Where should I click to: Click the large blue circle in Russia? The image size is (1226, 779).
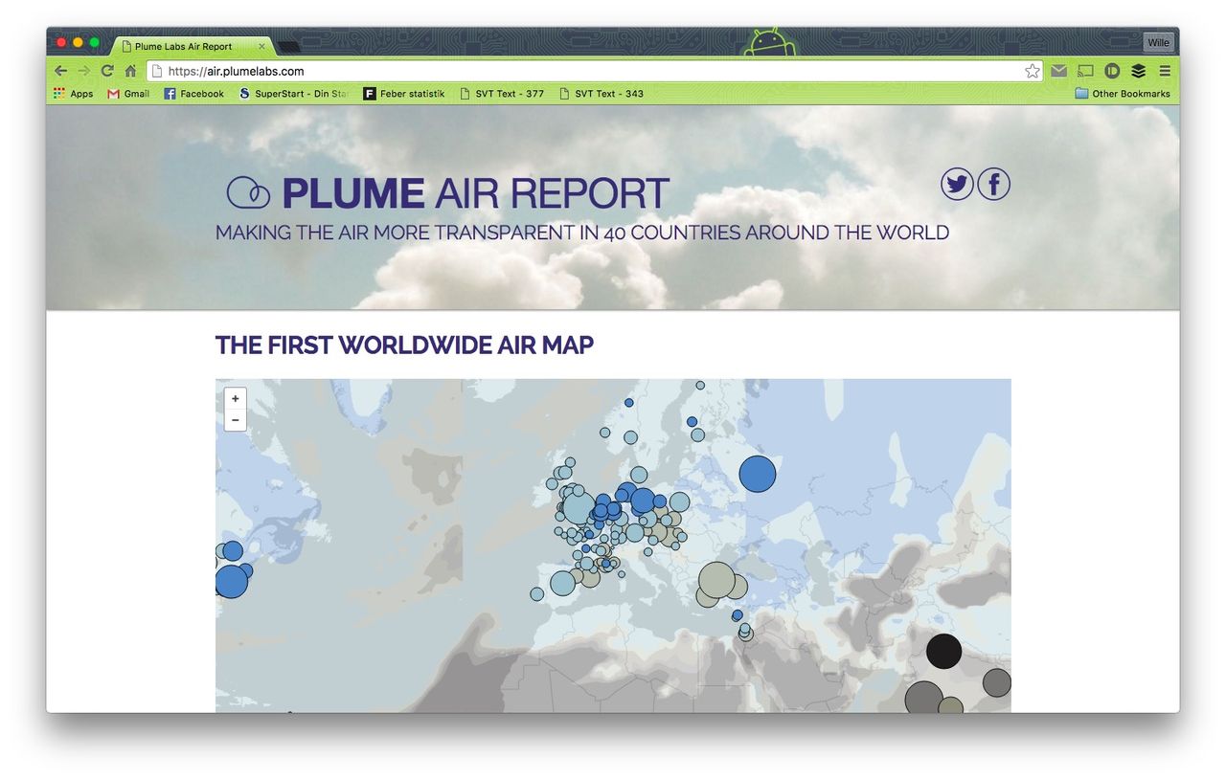(757, 474)
